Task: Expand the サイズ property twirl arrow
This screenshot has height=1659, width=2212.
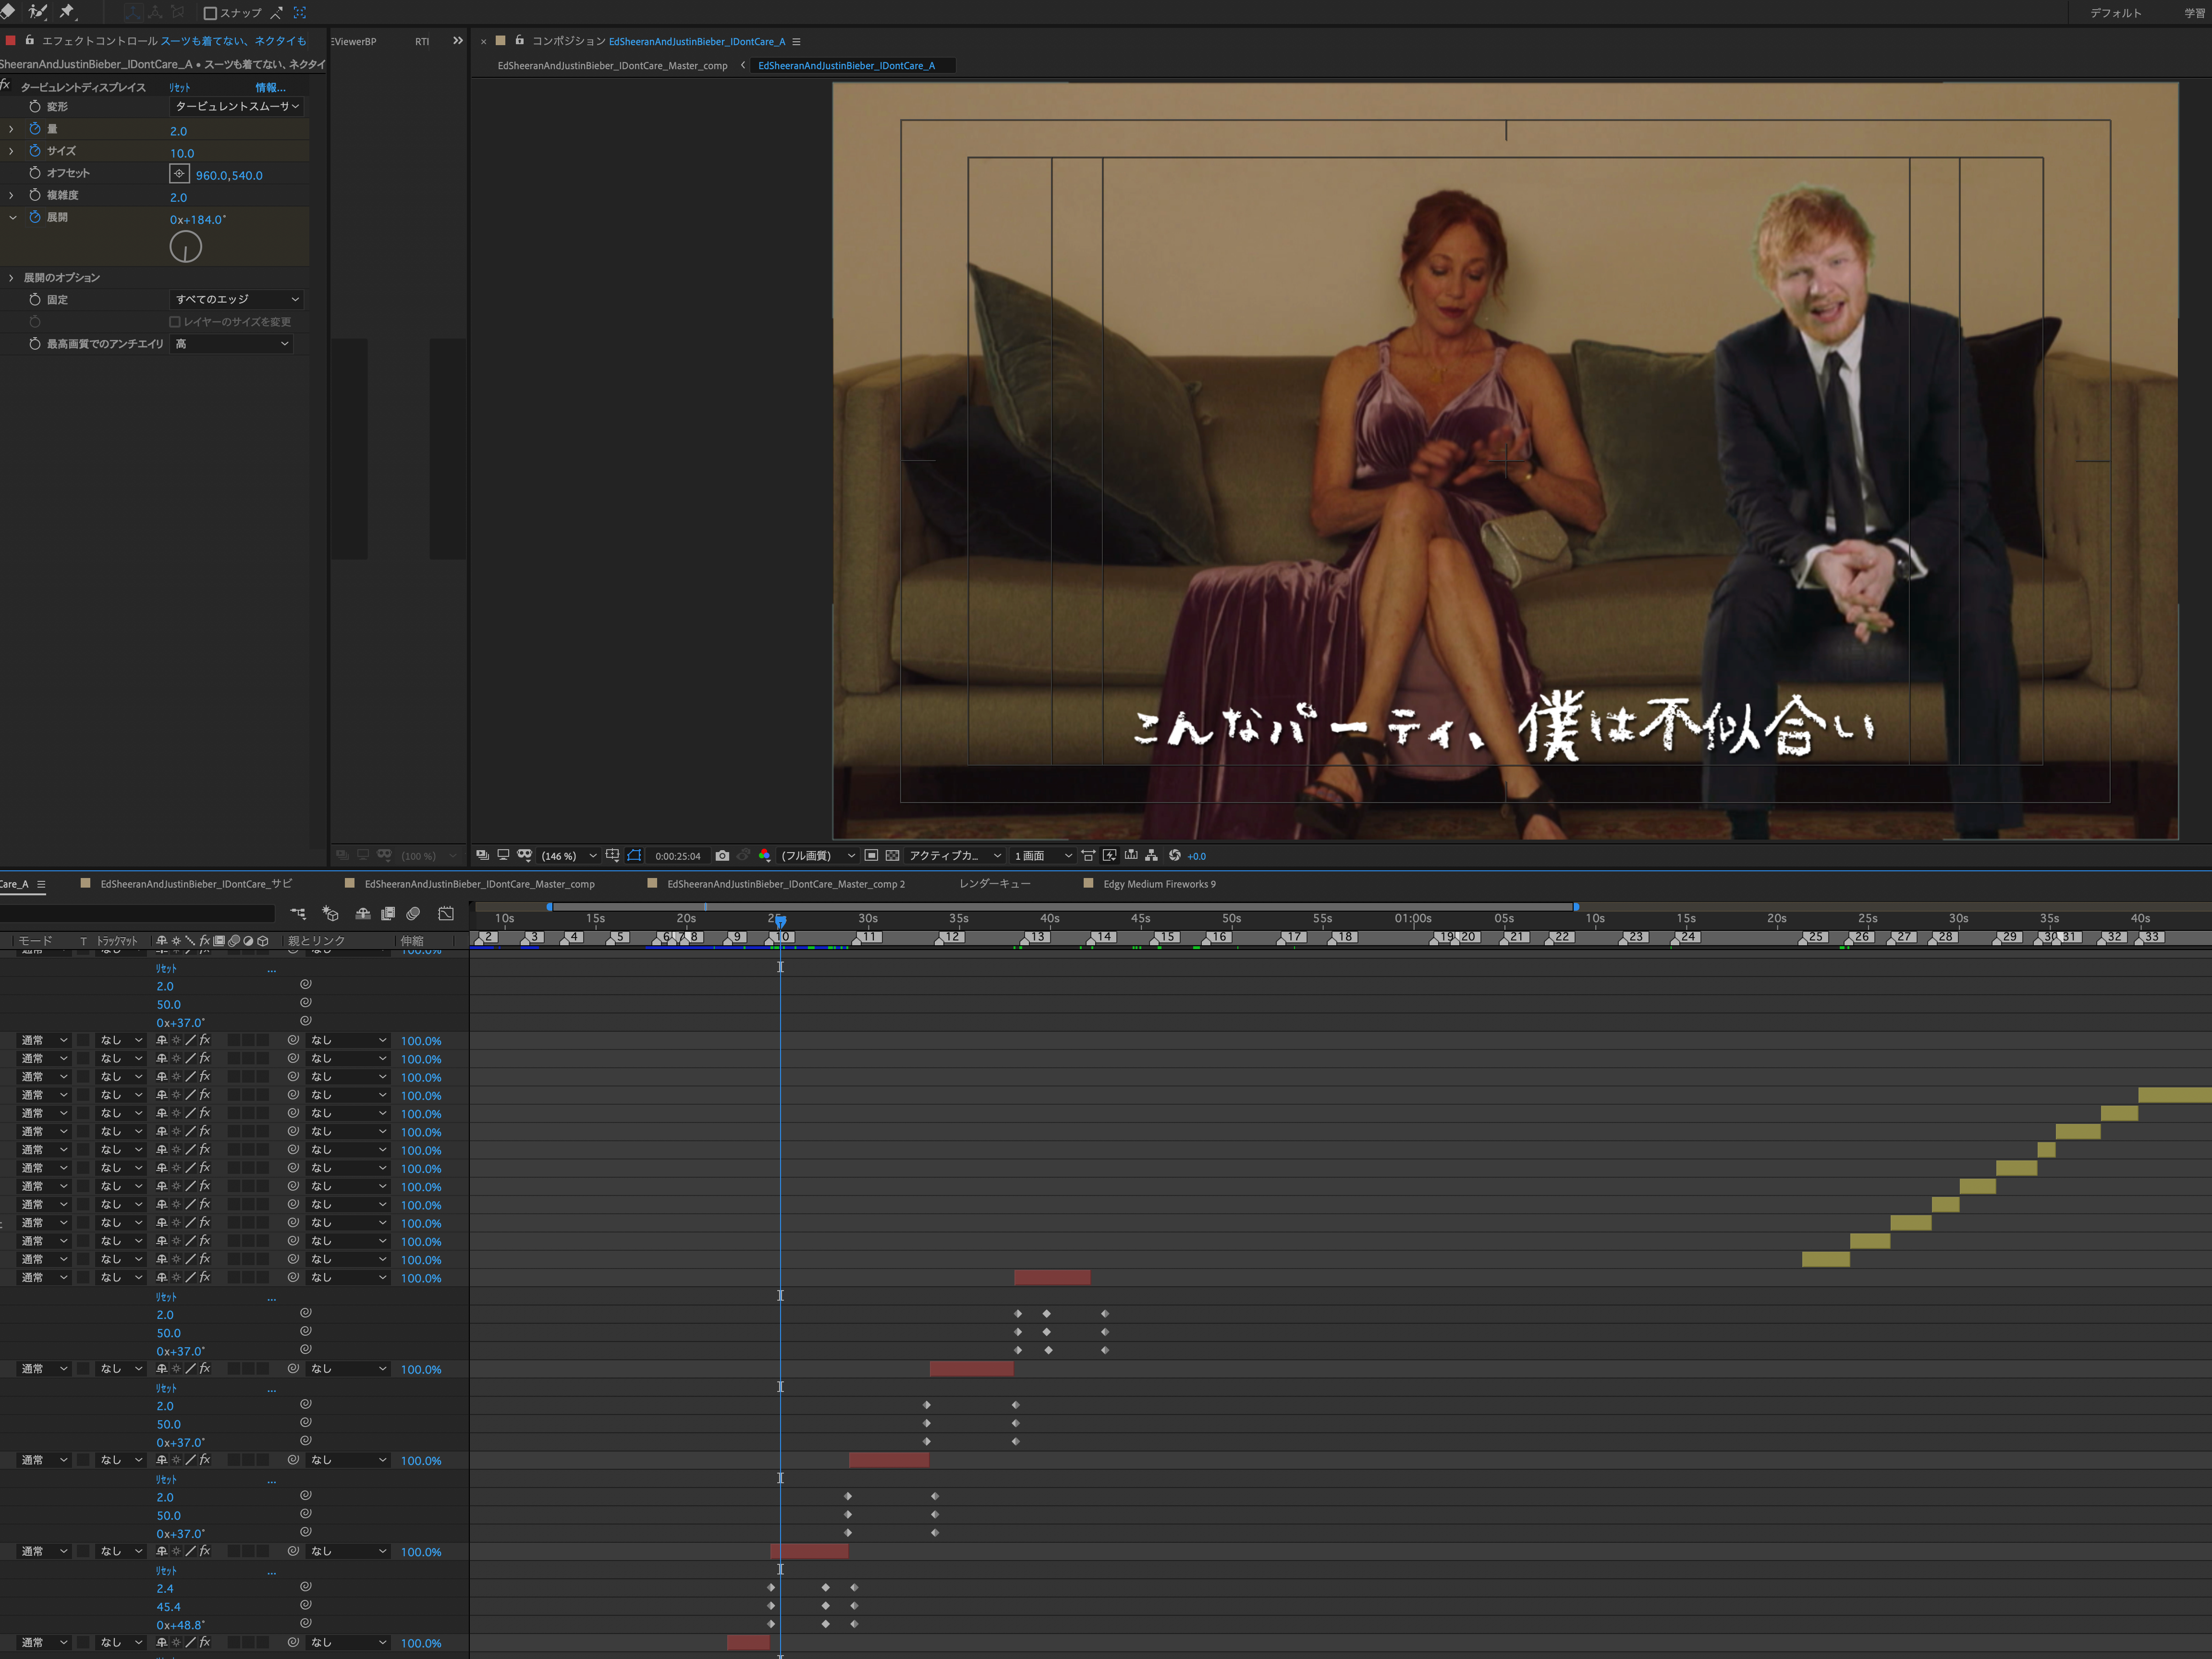Action: point(12,151)
